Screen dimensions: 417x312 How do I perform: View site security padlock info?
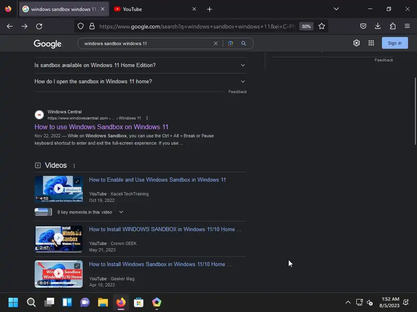pyautogui.click(x=92, y=26)
